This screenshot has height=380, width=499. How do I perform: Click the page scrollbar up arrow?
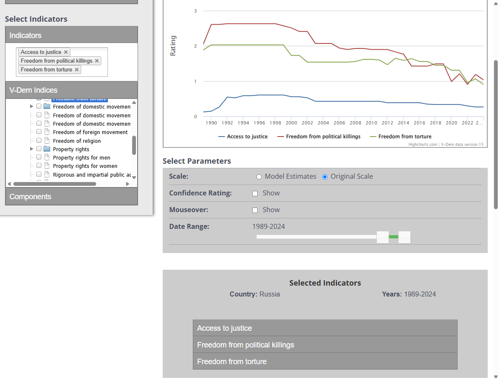point(496,3)
